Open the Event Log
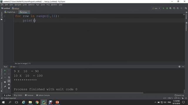The height and width of the screenshot is (105, 188). [x=179, y=95]
